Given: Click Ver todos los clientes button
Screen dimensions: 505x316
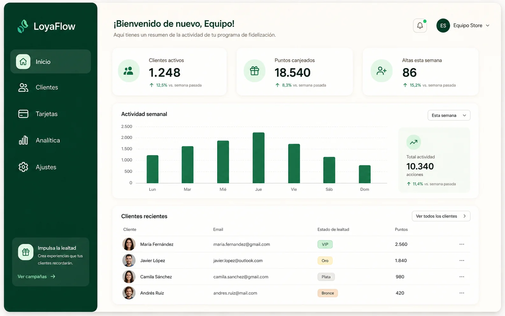Looking at the screenshot, I should [x=441, y=216].
